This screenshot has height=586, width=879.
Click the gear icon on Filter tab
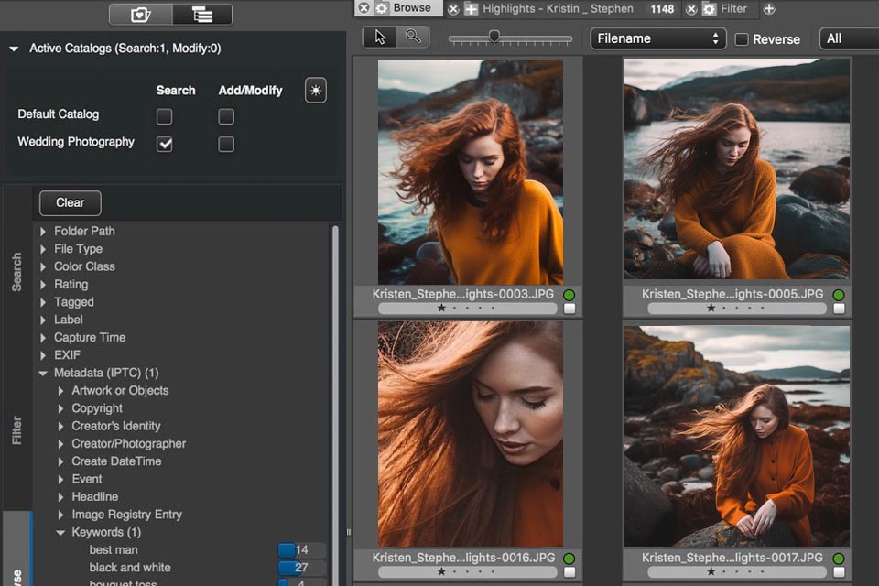[x=709, y=9]
